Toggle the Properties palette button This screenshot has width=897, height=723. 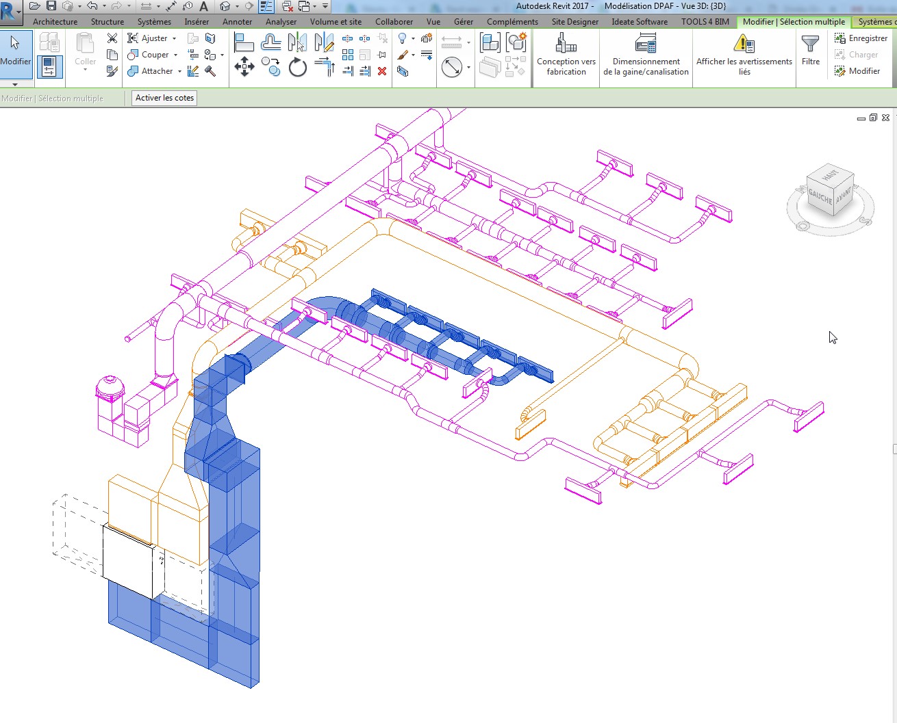point(49,66)
